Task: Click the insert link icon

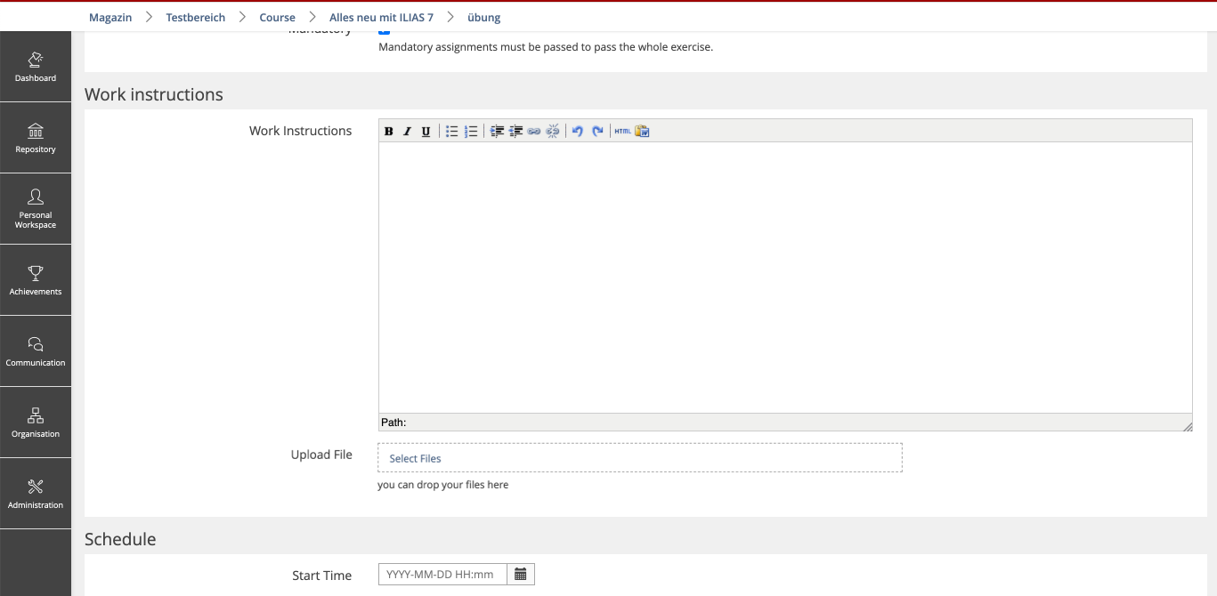Action: point(534,132)
